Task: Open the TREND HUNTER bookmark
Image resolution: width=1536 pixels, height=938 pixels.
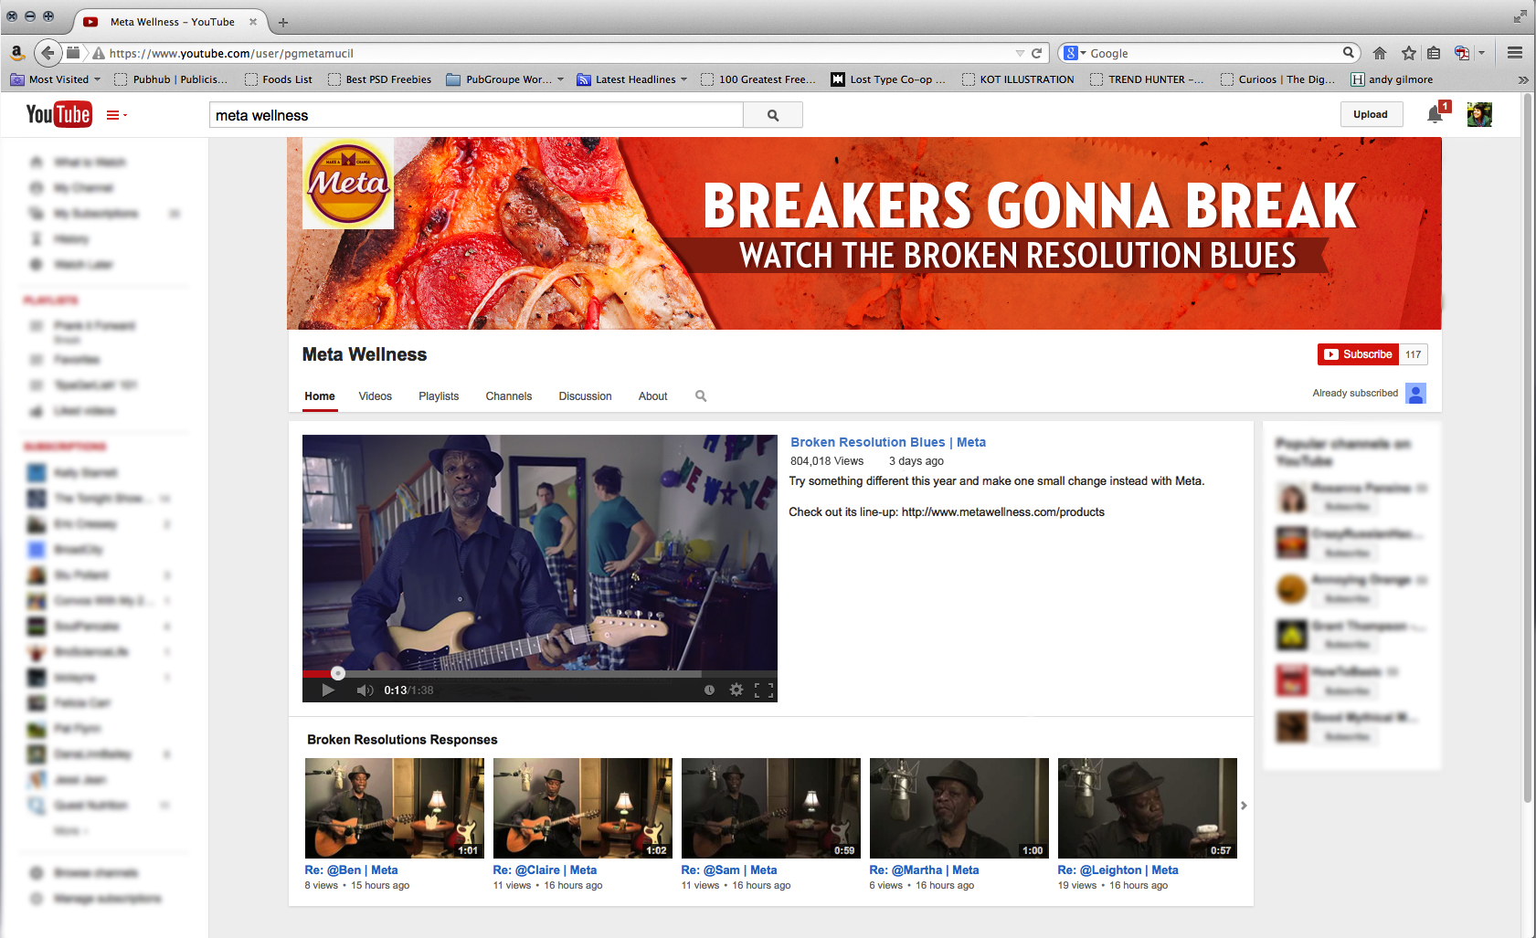Action: click(1147, 79)
